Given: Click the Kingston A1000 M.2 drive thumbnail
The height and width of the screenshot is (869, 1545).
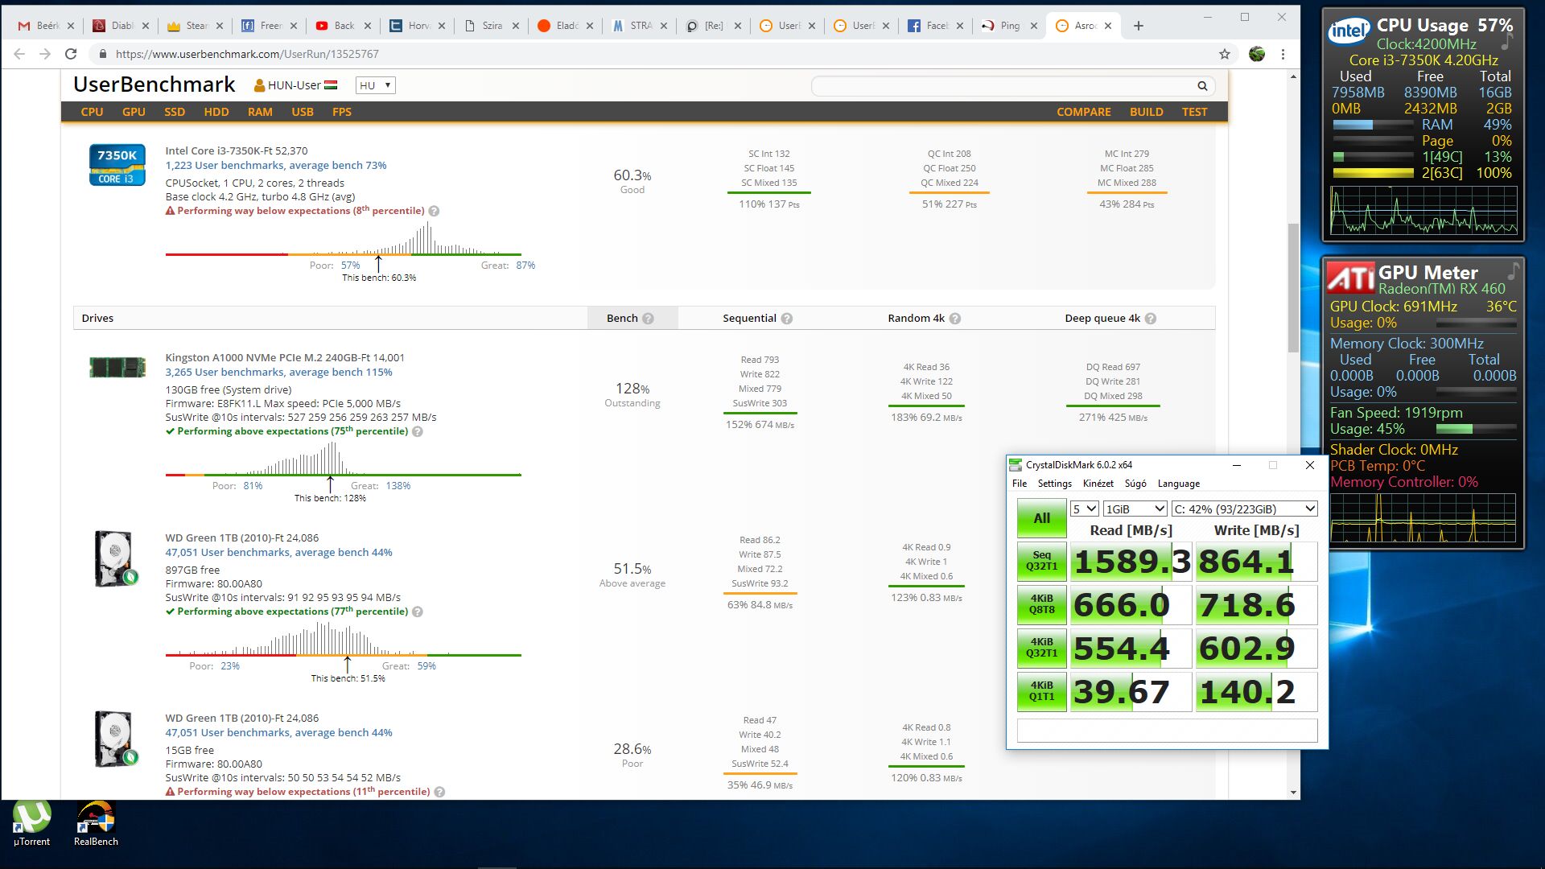Looking at the screenshot, I should pyautogui.click(x=117, y=368).
